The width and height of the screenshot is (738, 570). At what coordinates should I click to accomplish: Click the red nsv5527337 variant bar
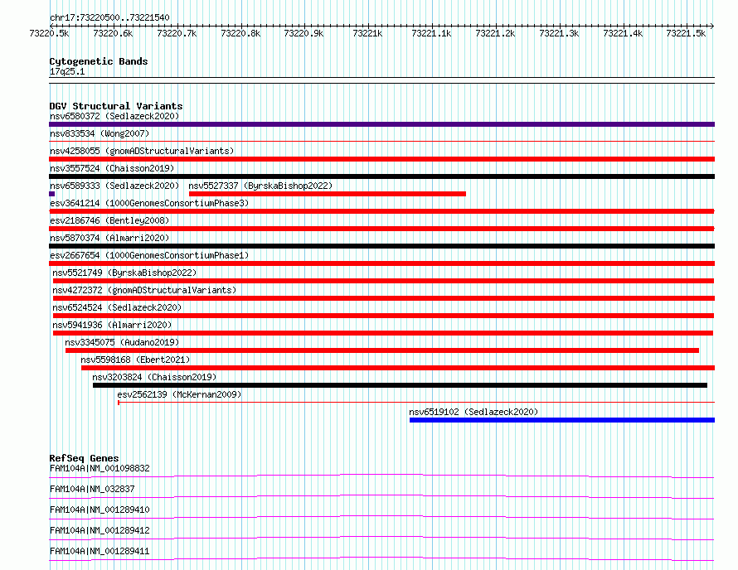[327, 194]
